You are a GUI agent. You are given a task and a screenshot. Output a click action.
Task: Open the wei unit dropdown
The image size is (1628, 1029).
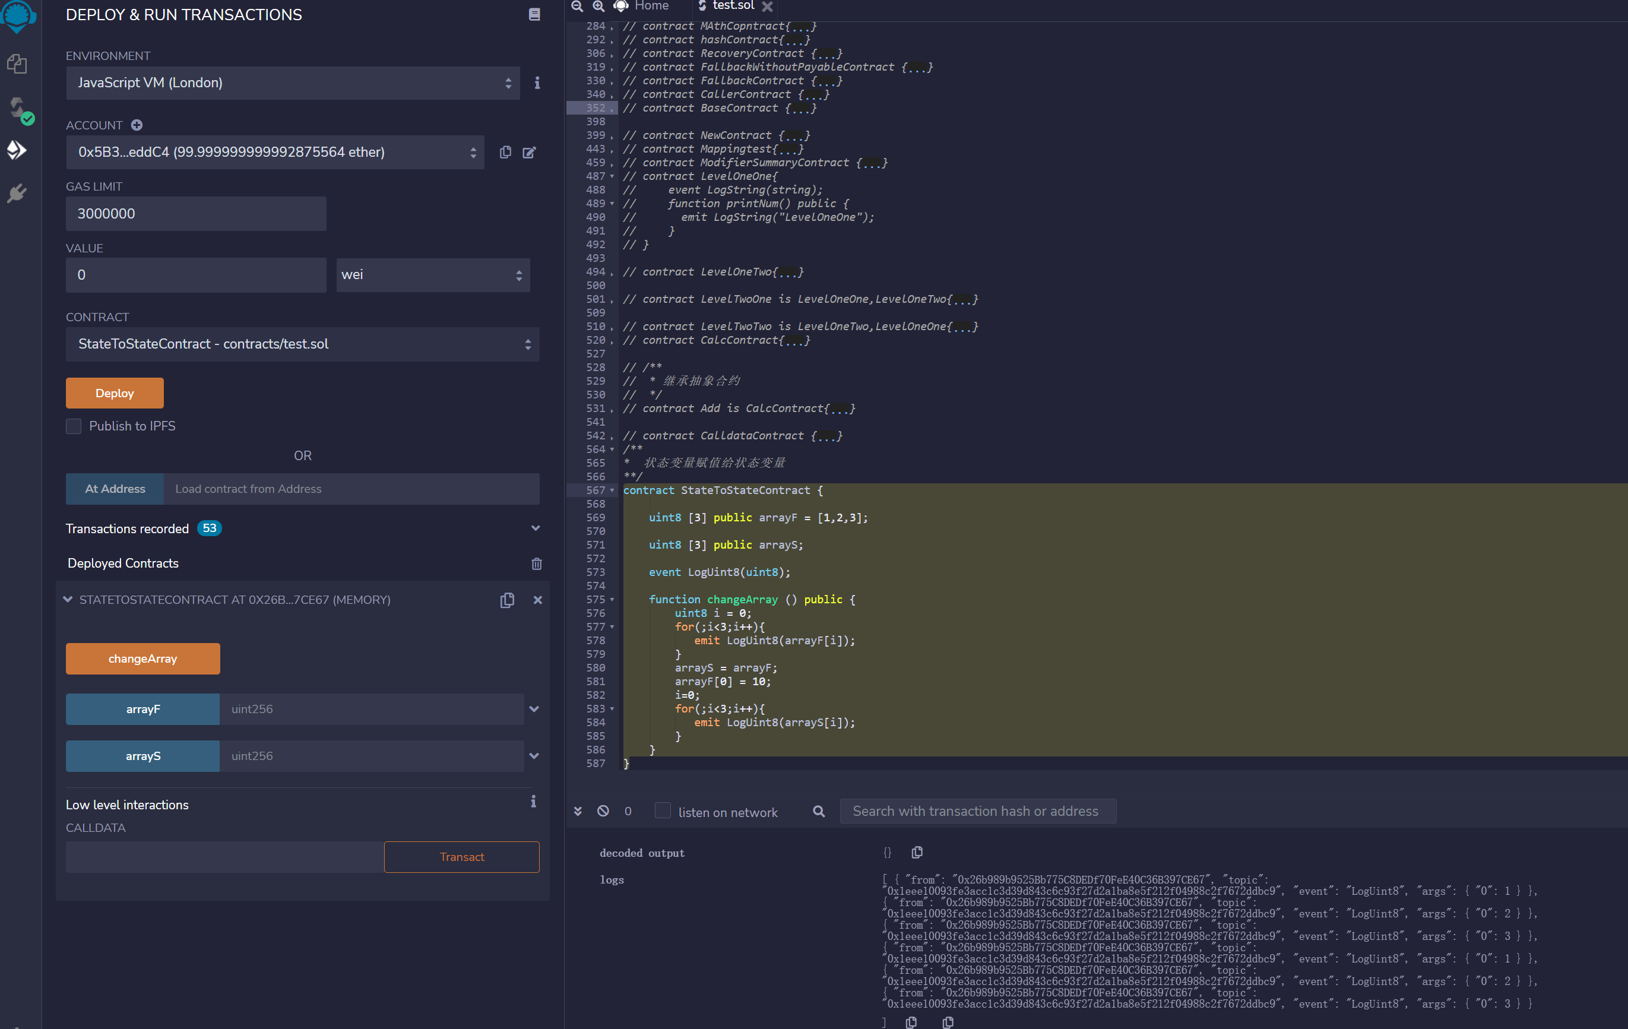[x=433, y=275]
